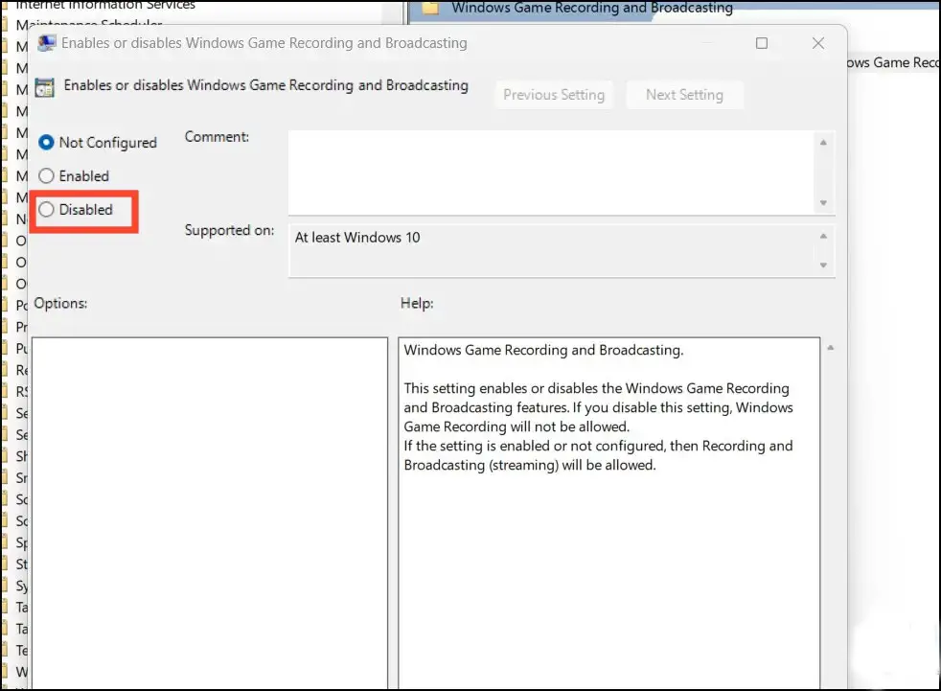This screenshot has width=941, height=691.
Task: Click inside the Comment text box
Action: click(551, 173)
